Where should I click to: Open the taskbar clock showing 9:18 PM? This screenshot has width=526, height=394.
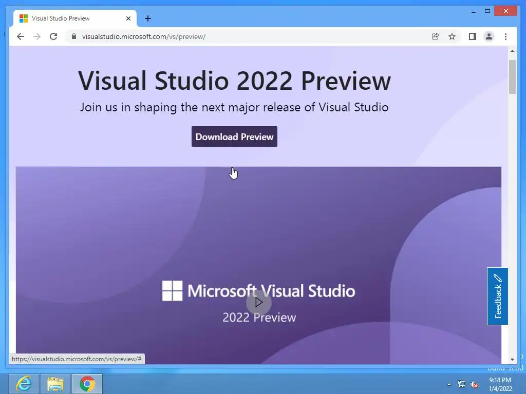coord(500,384)
